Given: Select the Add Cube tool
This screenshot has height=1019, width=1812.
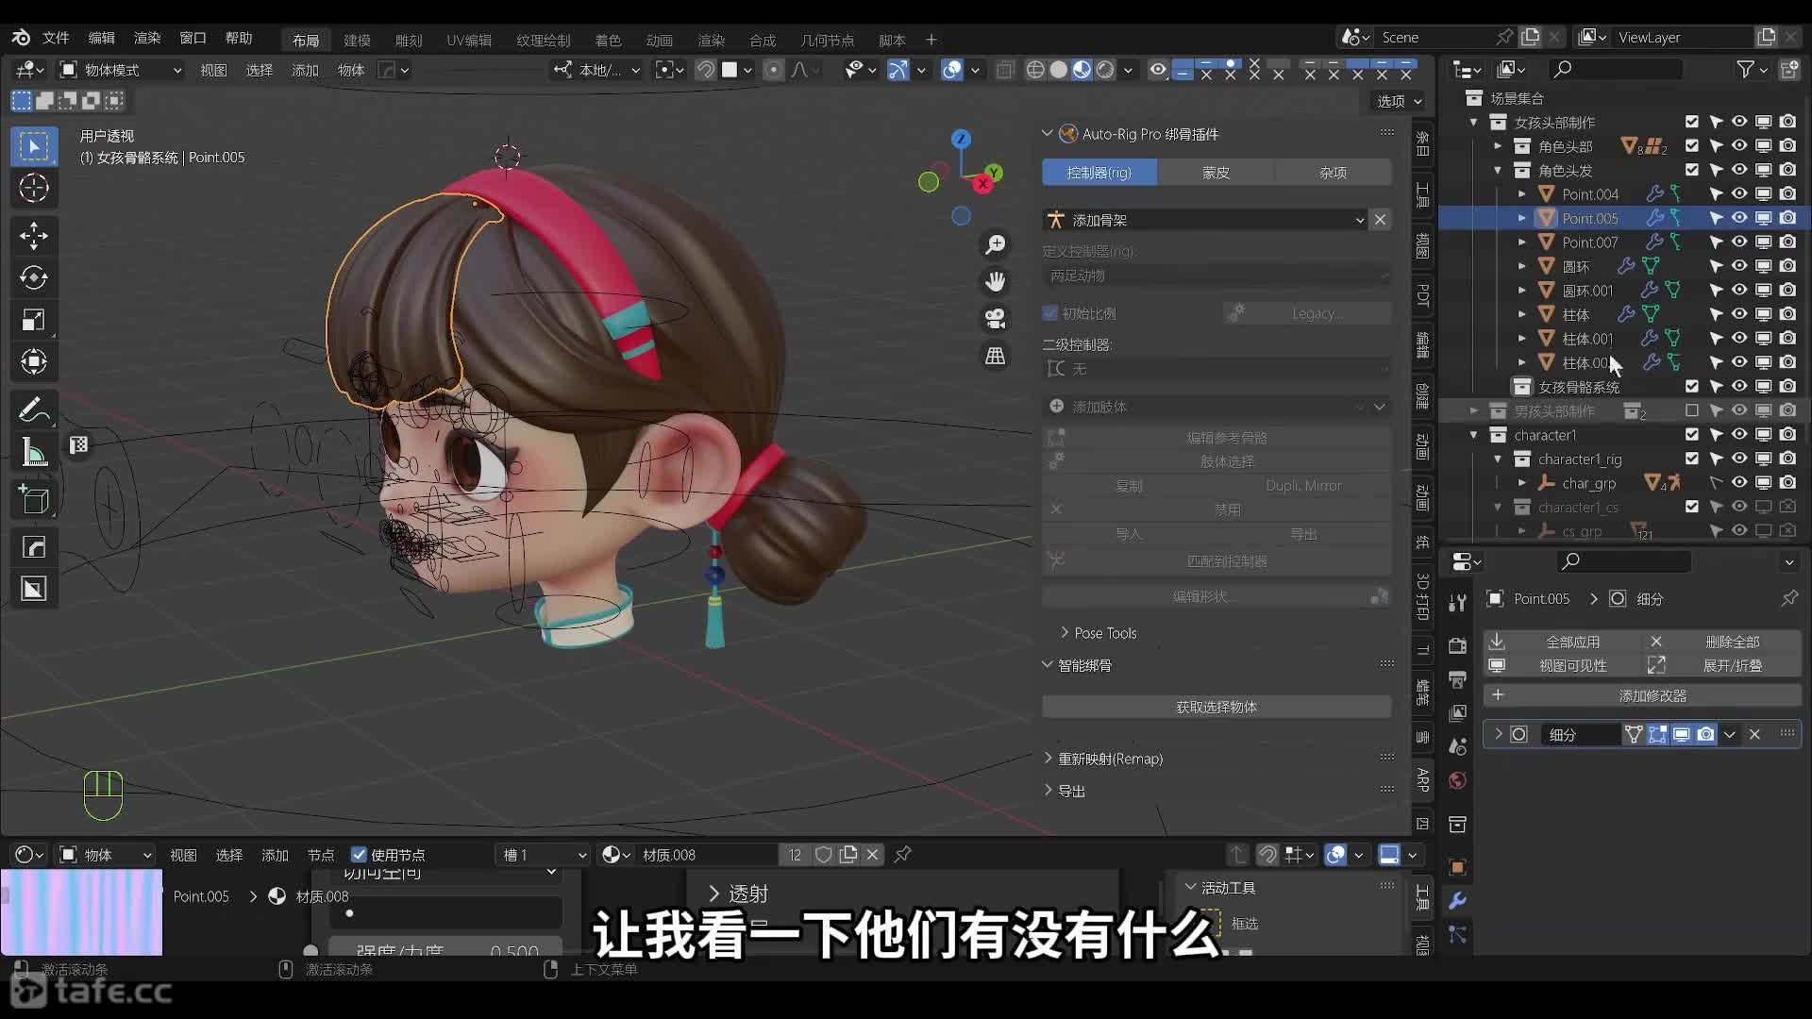Looking at the screenshot, I should point(34,500).
